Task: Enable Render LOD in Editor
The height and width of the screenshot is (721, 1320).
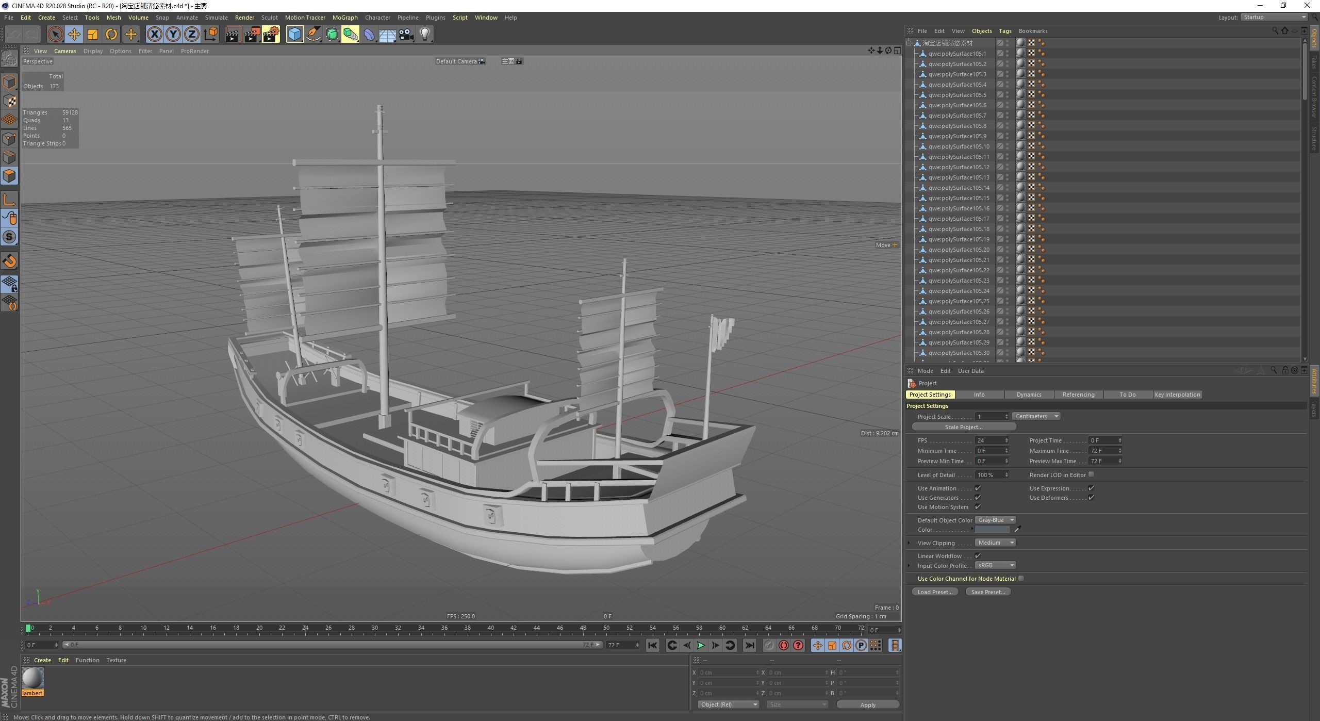Action: pos(1091,474)
